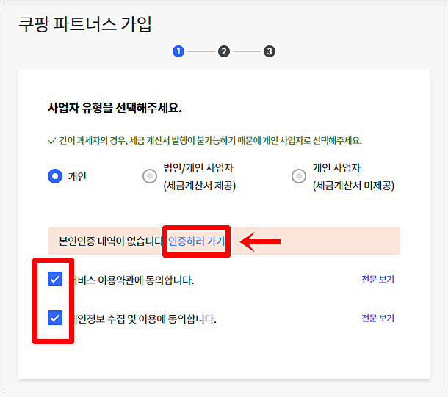Select 법인/개인 사업자 (세금계산서 제공) radio
Image resolution: width=448 pixels, height=397 pixels.
pos(150,176)
